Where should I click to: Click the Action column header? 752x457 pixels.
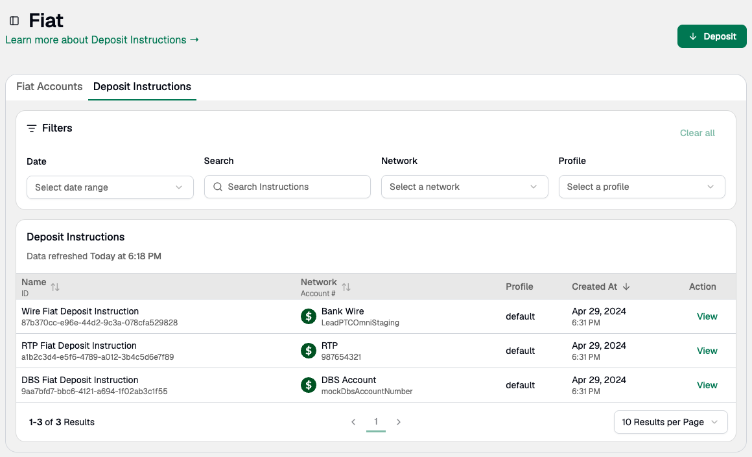pyautogui.click(x=703, y=287)
